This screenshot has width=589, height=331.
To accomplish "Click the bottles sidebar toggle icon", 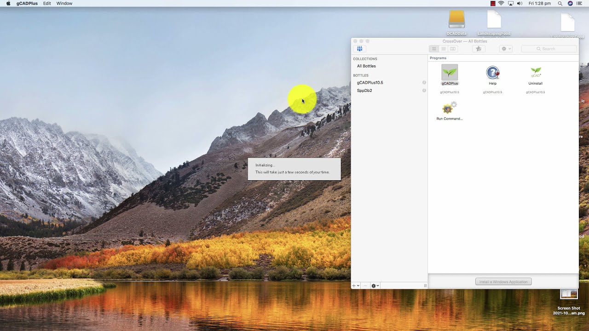I will coord(360,49).
